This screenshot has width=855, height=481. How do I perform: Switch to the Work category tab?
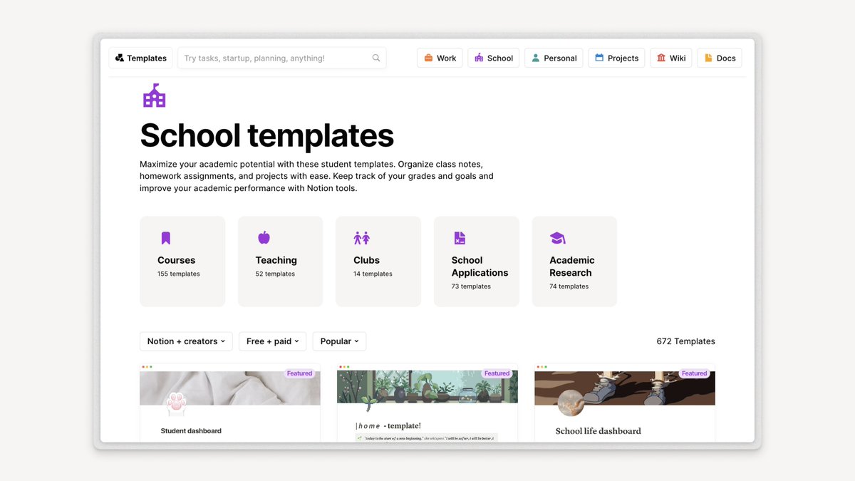click(x=440, y=58)
